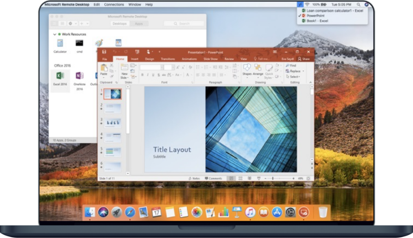Click the Reset slide icon

[133, 71]
